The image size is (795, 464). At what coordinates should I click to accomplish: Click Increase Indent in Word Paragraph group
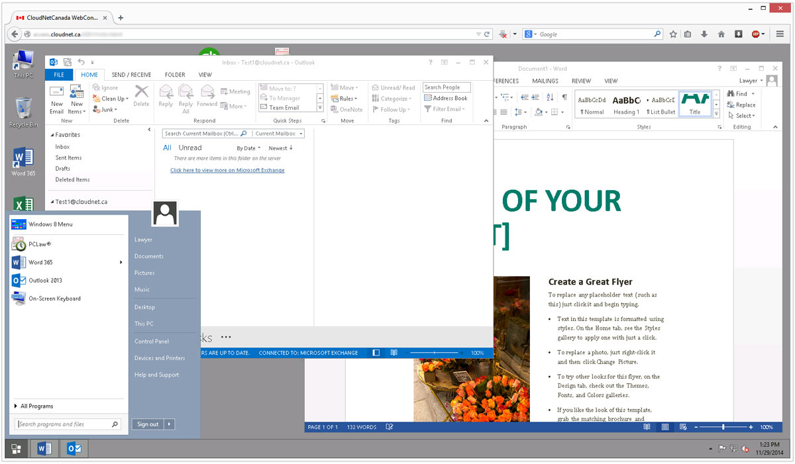[535, 97]
